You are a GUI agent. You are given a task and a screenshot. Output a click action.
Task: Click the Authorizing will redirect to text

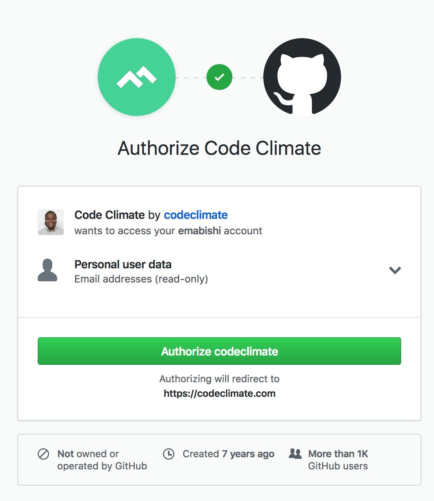[x=219, y=379]
